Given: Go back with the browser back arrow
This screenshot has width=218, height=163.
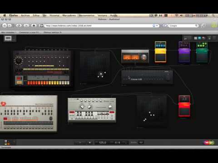Looking at the screenshot, I should pyautogui.click(x=5, y=25).
